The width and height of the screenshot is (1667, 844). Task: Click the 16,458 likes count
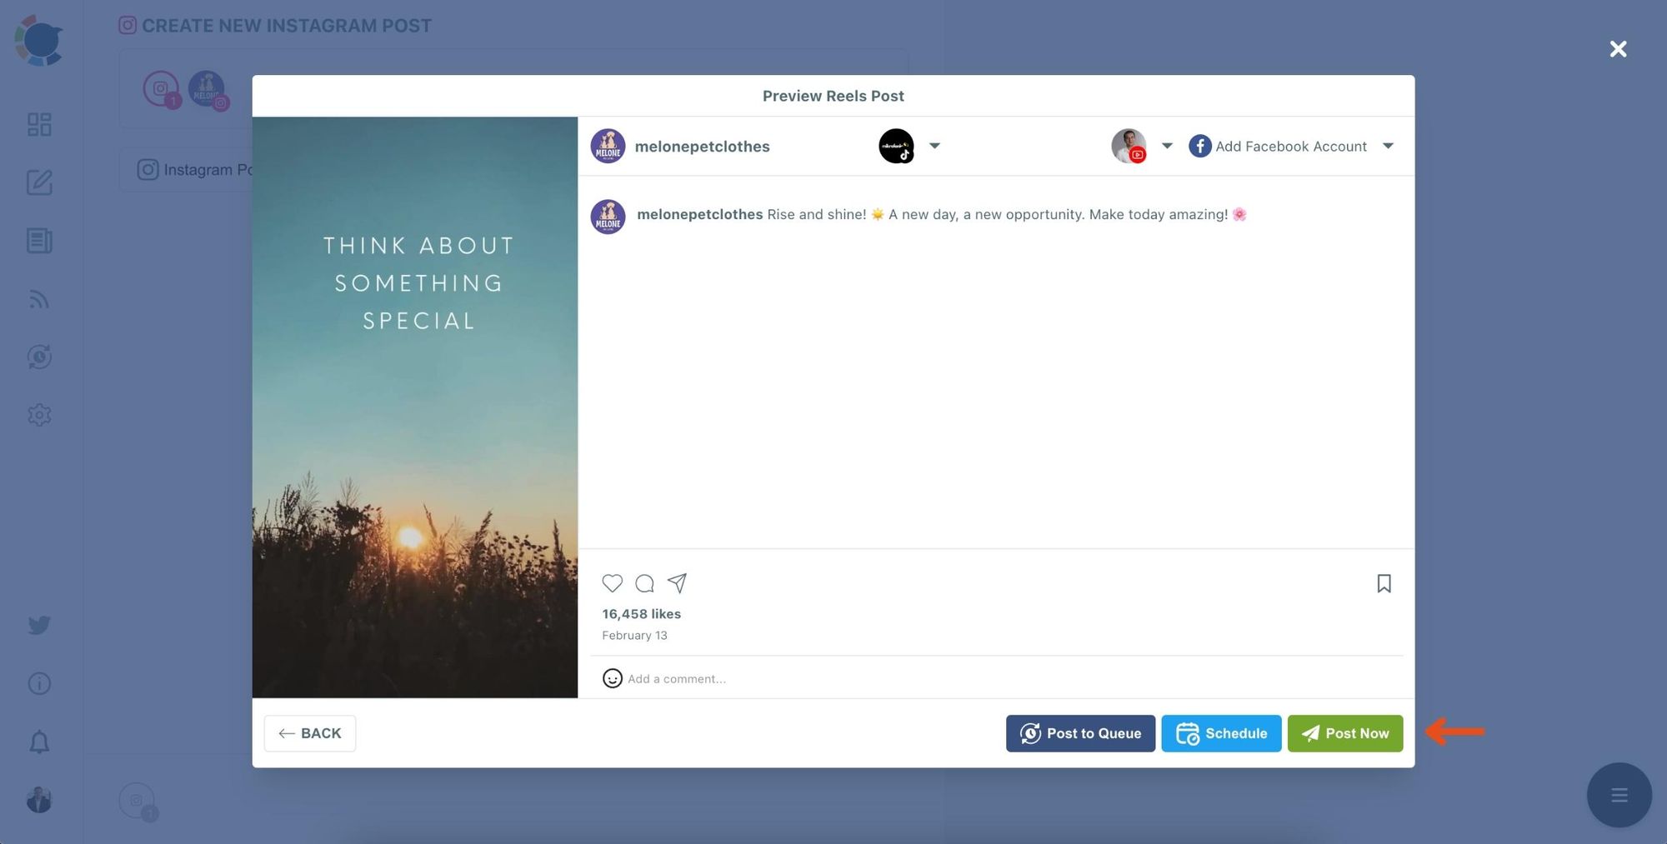[x=642, y=614]
